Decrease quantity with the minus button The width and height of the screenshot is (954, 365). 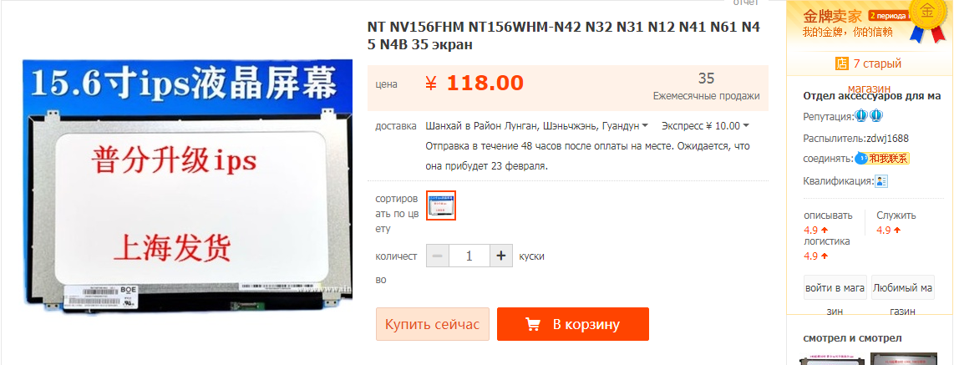coord(438,256)
